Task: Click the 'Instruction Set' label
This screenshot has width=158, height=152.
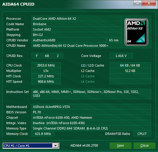Action: click(17, 92)
